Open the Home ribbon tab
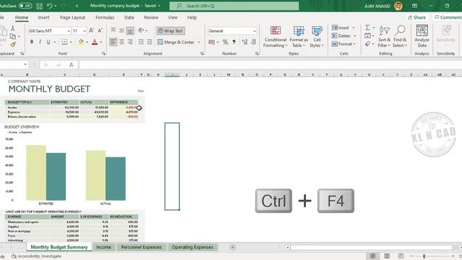 click(22, 17)
